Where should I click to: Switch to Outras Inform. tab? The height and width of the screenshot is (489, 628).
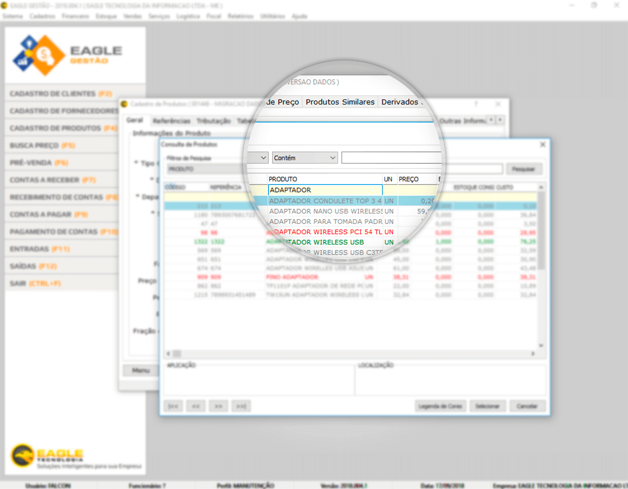pyautogui.click(x=462, y=121)
